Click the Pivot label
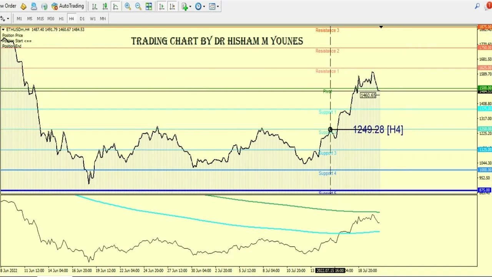The height and width of the screenshot is (277, 492). [327, 92]
